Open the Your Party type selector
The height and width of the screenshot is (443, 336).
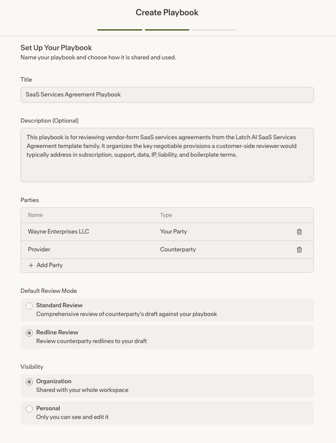(x=174, y=232)
